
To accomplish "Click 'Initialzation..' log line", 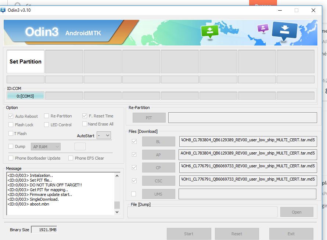I will click(30, 175).
